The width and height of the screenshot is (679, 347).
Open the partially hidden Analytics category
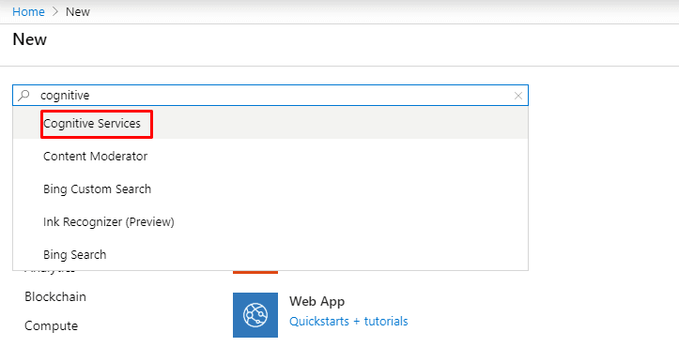point(50,272)
